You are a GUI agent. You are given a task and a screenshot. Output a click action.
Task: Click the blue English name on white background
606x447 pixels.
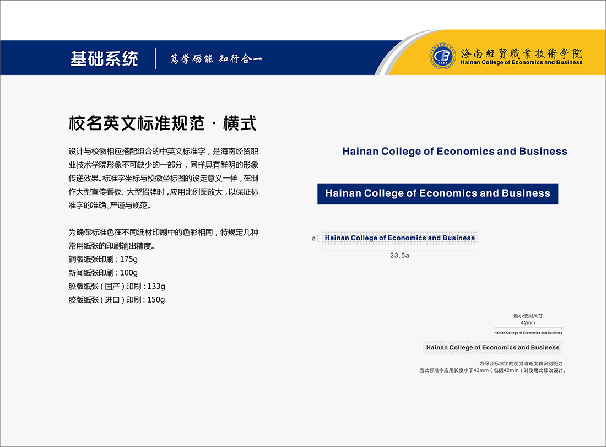(x=454, y=152)
